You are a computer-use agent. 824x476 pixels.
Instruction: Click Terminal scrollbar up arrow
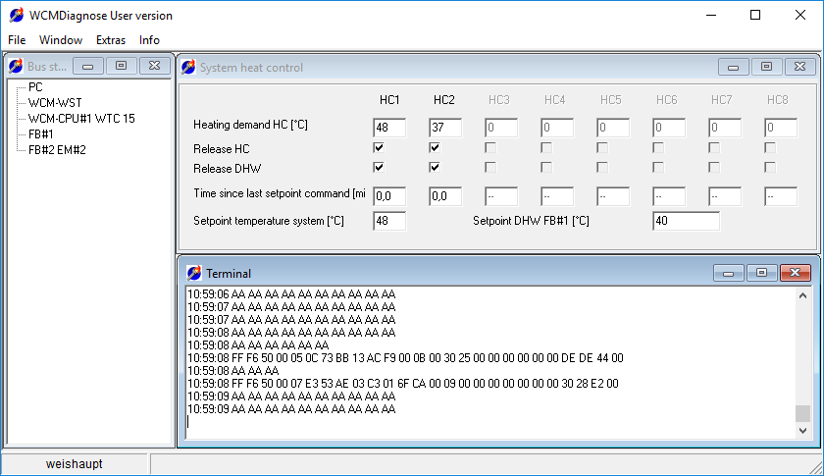(802, 295)
